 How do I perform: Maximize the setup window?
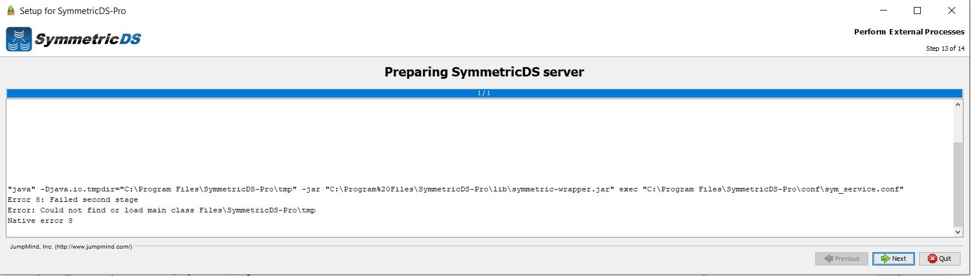tap(917, 11)
